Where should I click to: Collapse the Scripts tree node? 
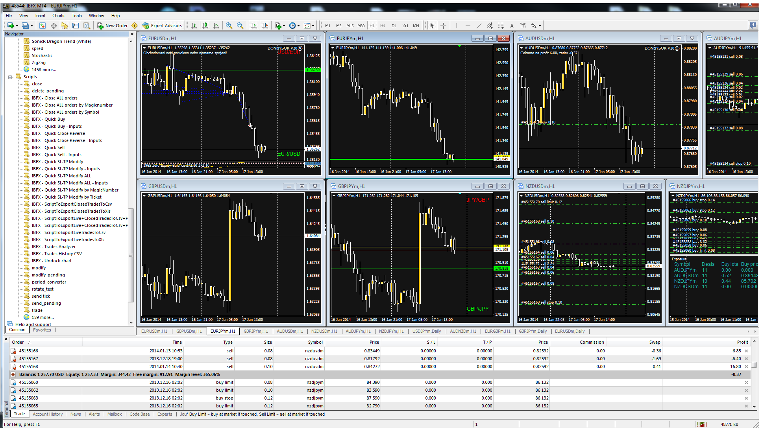(10, 77)
